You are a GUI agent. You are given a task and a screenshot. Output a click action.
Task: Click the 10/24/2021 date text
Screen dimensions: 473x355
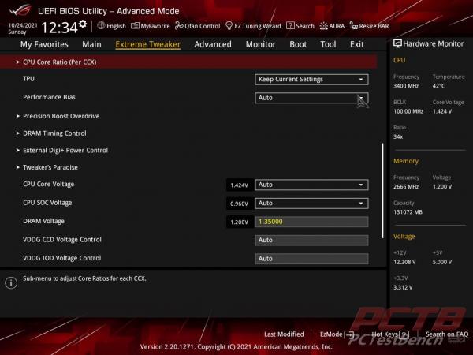23,25
